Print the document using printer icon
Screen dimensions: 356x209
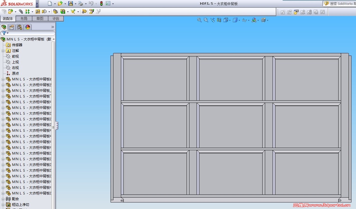click(81, 4)
